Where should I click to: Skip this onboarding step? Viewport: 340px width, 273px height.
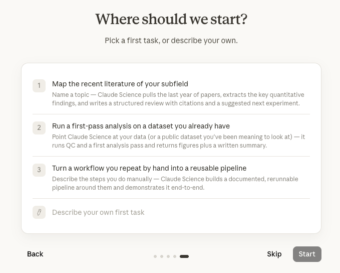[274, 254]
